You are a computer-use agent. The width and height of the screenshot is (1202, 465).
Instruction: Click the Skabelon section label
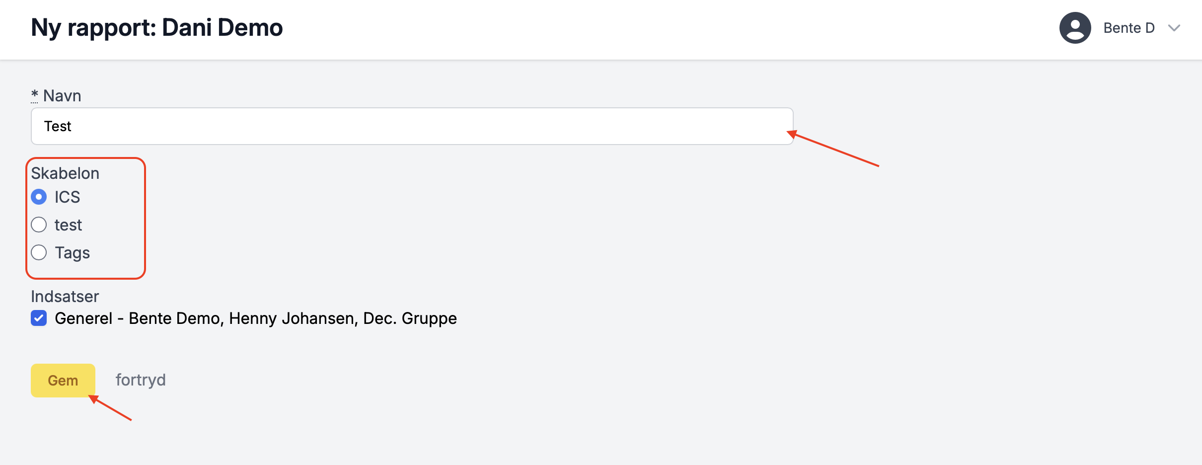pos(65,173)
